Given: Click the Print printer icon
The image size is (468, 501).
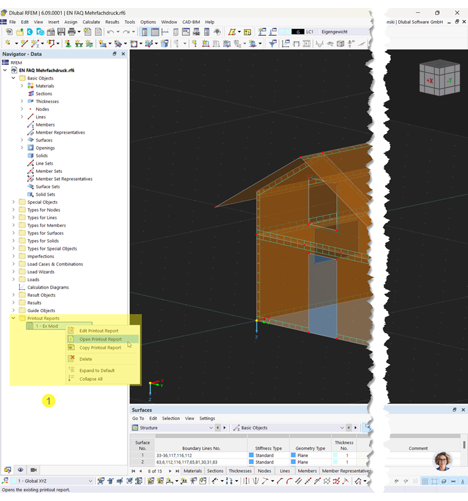Looking at the screenshot, I should pos(71,31).
